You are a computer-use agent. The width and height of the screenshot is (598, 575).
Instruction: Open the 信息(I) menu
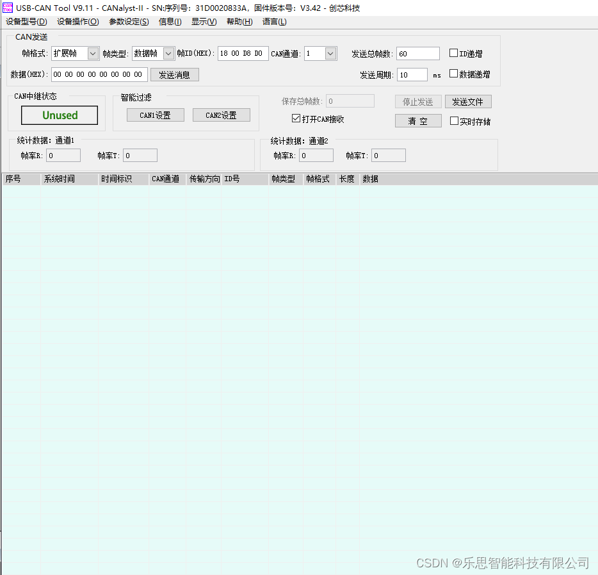[x=170, y=21]
